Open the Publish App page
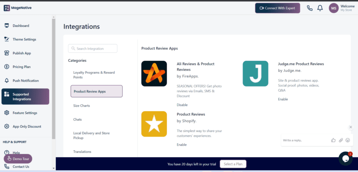This screenshot has height=172, width=358. click(x=21, y=53)
